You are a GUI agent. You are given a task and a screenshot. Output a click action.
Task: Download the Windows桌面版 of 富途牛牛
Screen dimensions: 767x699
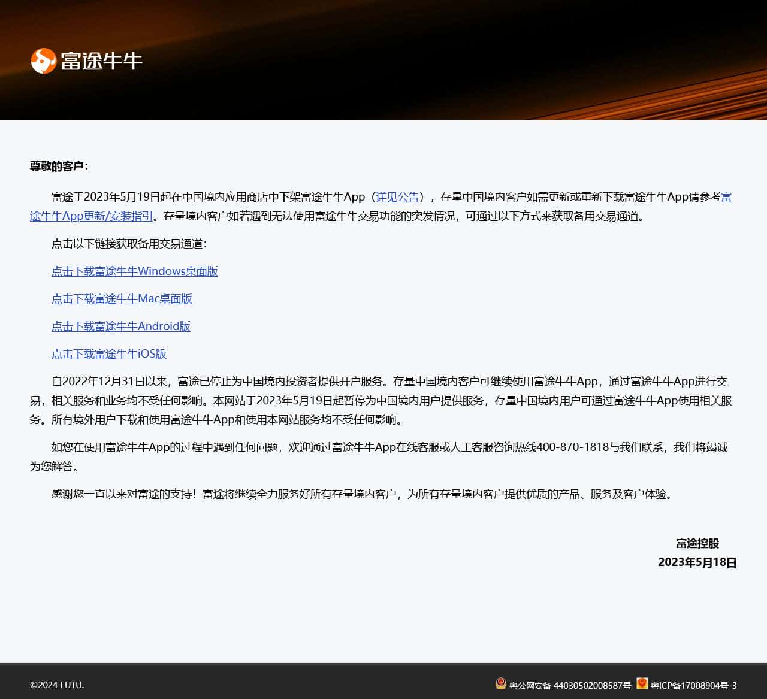(x=134, y=271)
